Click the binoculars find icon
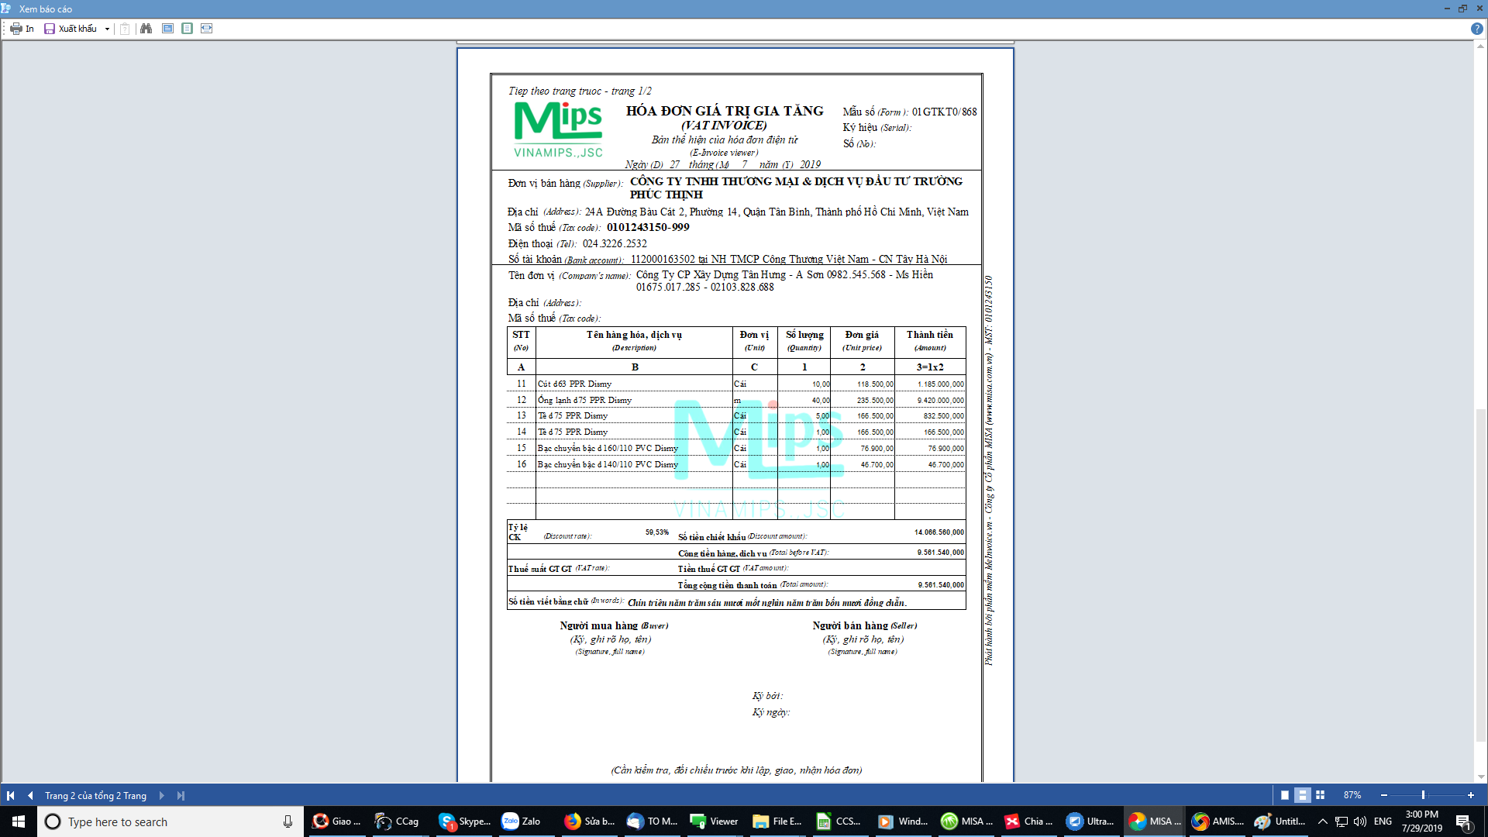Image resolution: width=1488 pixels, height=837 pixels. coord(146,29)
